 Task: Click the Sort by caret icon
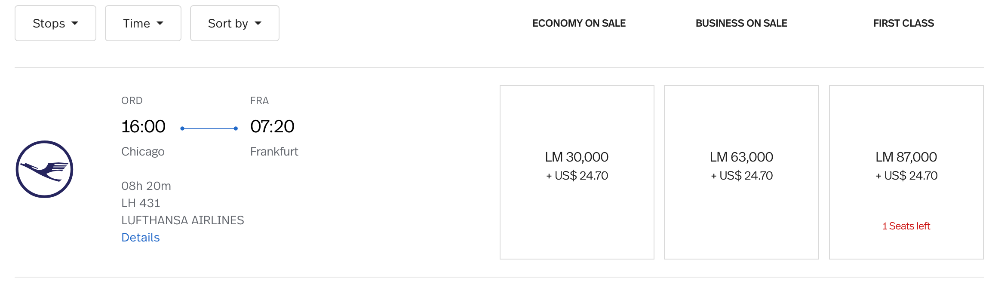[x=258, y=23]
